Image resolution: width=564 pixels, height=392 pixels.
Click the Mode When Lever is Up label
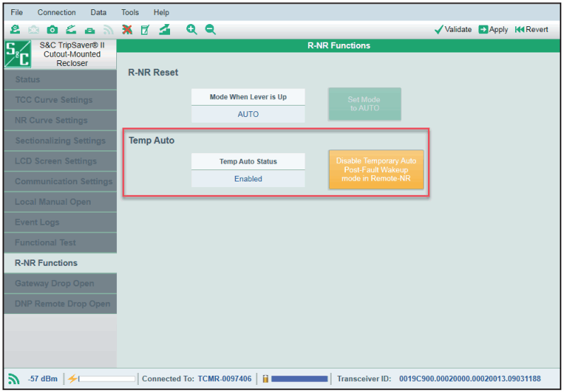click(x=248, y=97)
